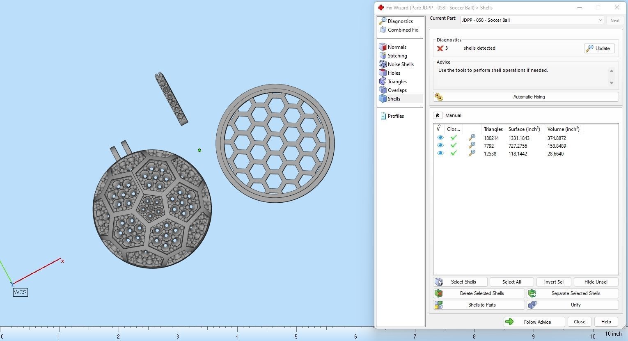Invert the shell selection
This screenshot has width=628, height=341.
[554, 282]
